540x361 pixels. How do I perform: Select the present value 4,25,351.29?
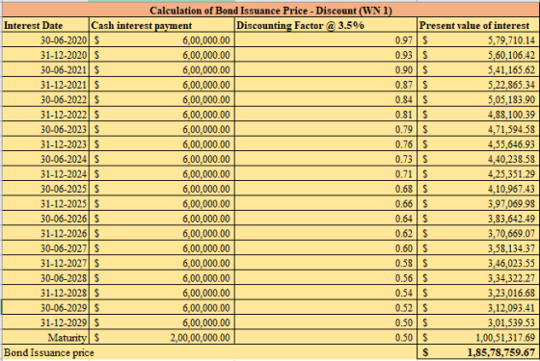point(478,174)
